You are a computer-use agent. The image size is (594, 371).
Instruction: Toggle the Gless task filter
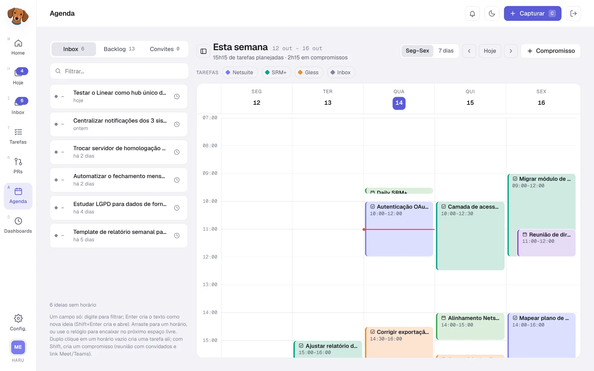(309, 72)
